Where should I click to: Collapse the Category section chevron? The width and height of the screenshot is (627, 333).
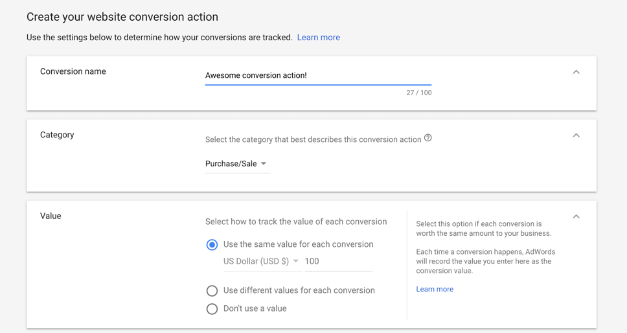(x=576, y=135)
